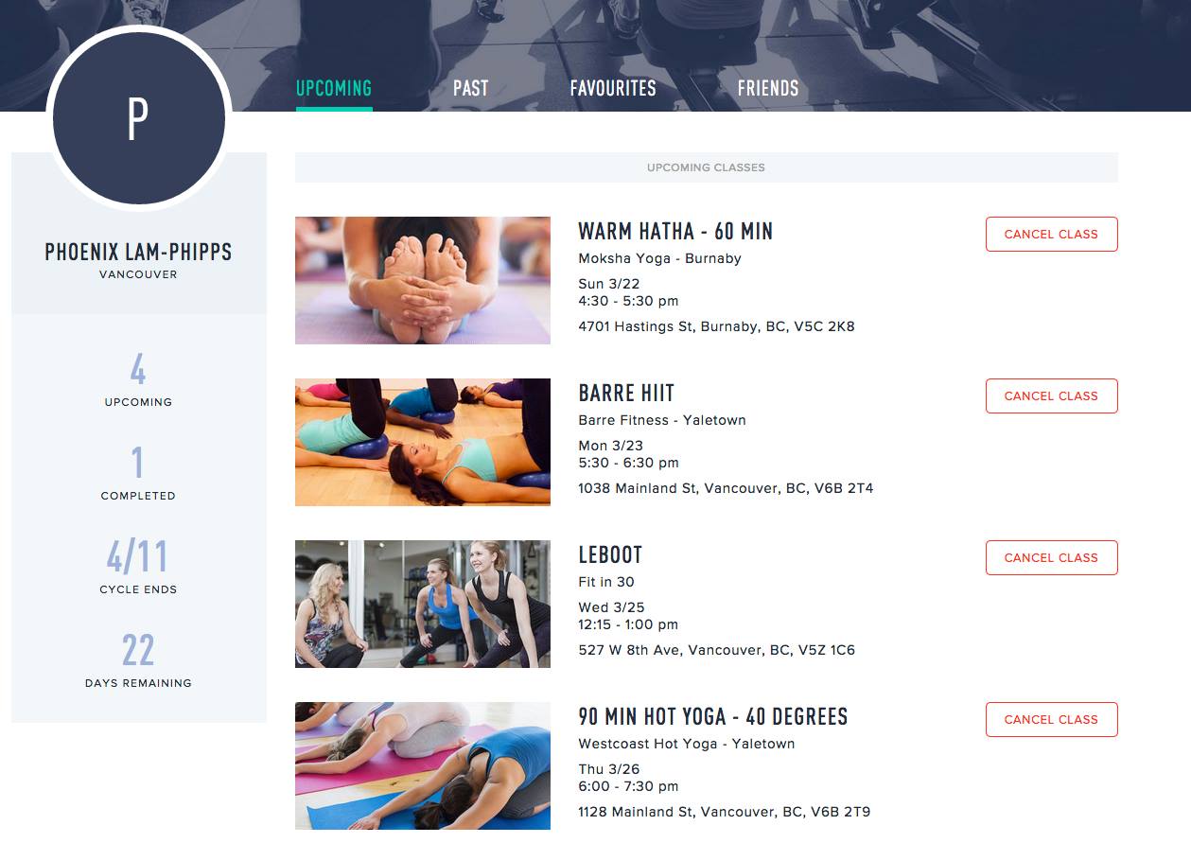Switch to the Upcoming tab
Screen dimensions: 1191x843
click(334, 88)
